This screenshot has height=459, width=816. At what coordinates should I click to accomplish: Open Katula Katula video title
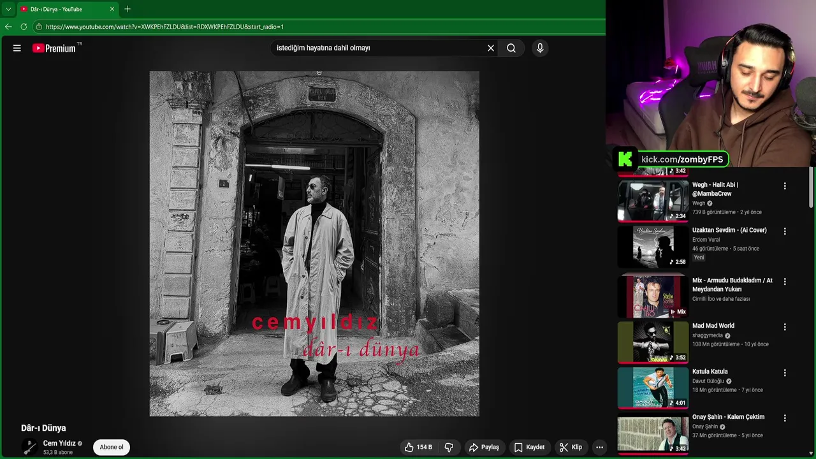[x=710, y=372]
